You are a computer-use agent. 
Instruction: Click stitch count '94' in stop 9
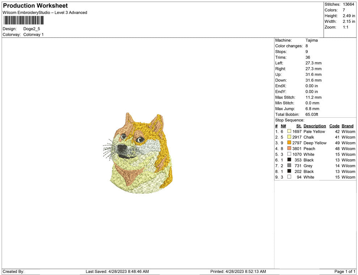(x=299, y=177)
